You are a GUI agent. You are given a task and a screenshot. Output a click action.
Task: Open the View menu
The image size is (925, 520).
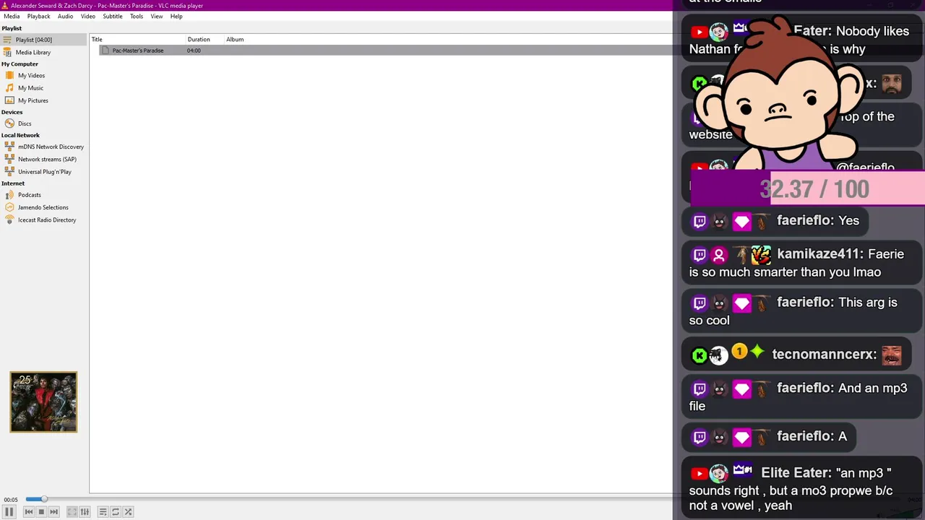coord(157,16)
